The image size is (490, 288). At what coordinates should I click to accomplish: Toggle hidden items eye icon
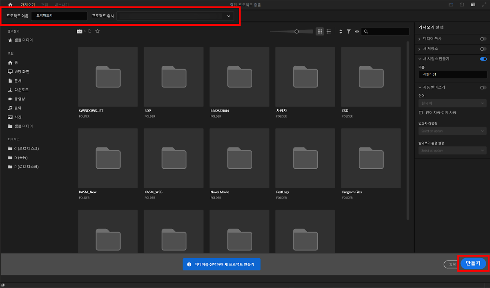click(357, 31)
